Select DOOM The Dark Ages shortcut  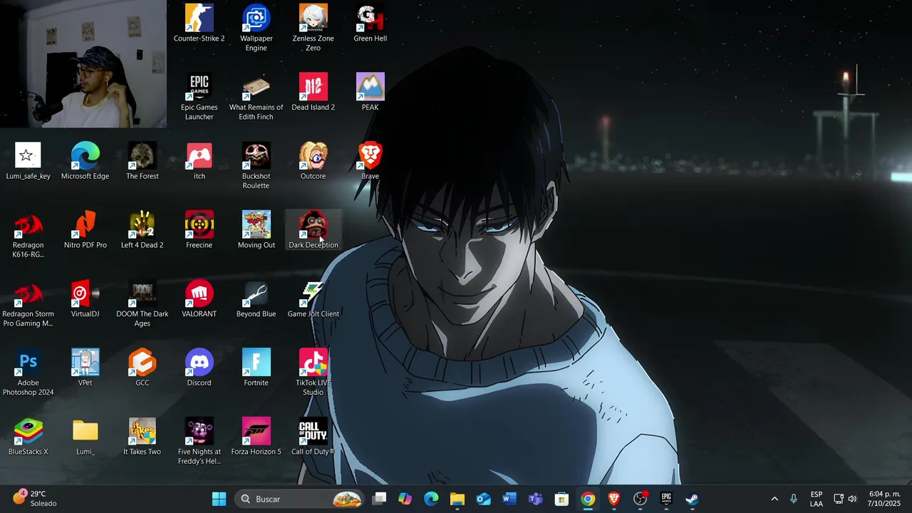point(142,304)
